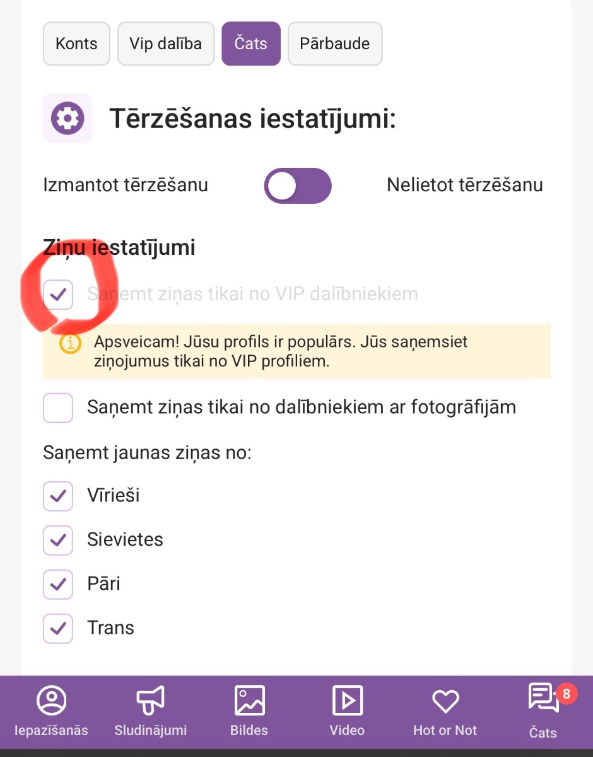The height and width of the screenshot is (757, 593).
Task: Select the Čats settings tab at top
Action: point(251,44)
